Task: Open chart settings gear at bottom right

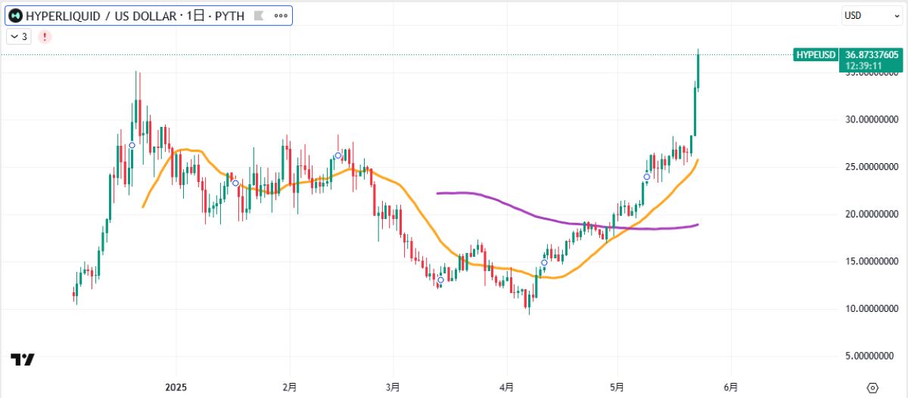Action: pyautogui.click(x=872, y=387)
